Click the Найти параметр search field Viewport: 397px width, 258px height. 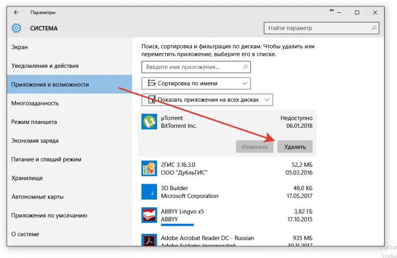[321, 28]
